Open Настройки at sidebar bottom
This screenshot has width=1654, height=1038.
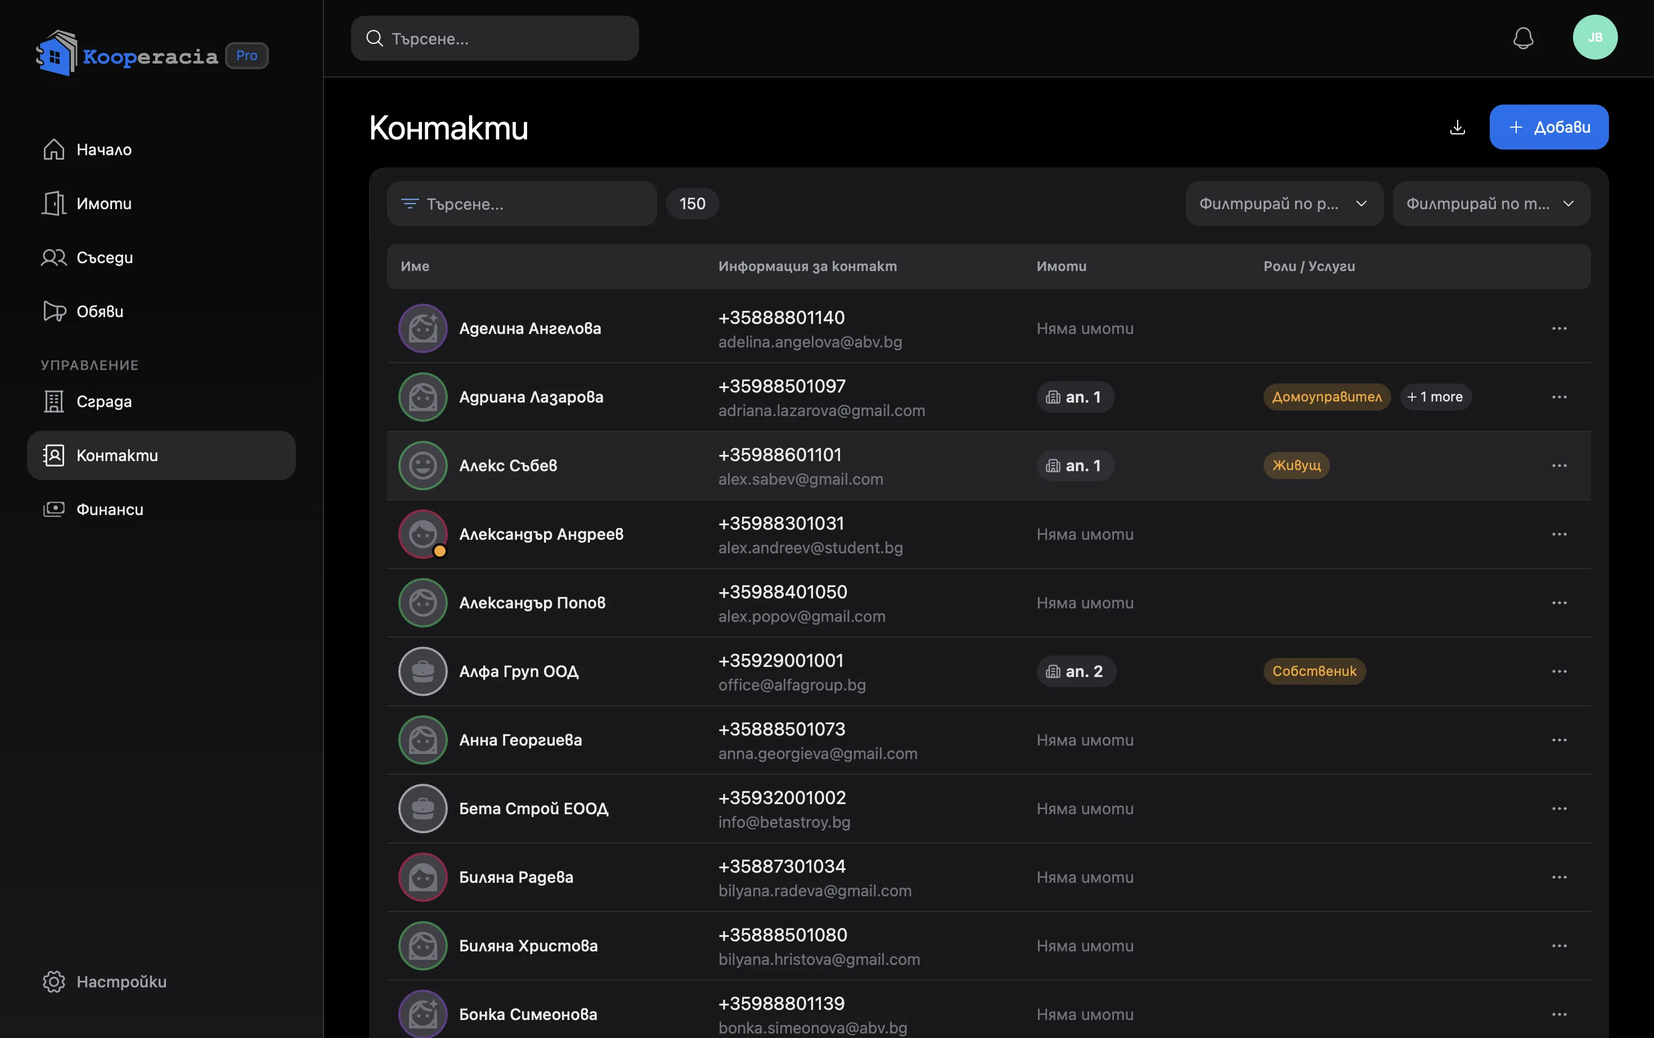(x=161, y=982)
